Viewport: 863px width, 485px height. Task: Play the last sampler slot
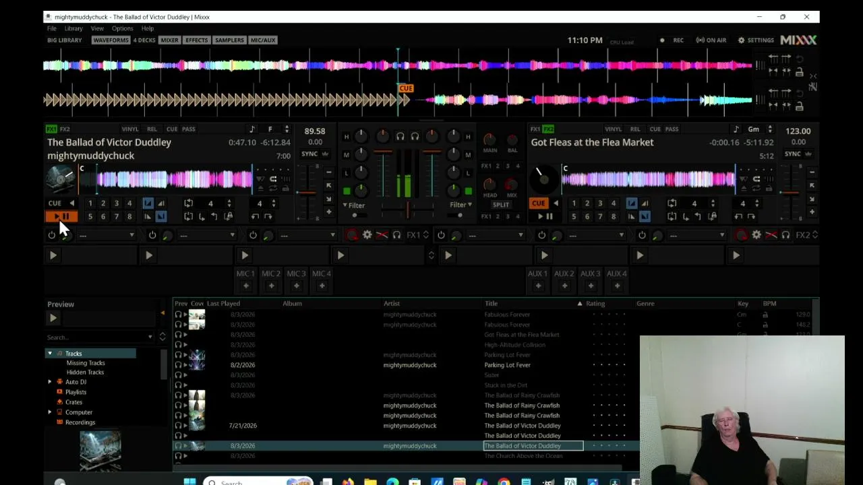click(736, 255)
